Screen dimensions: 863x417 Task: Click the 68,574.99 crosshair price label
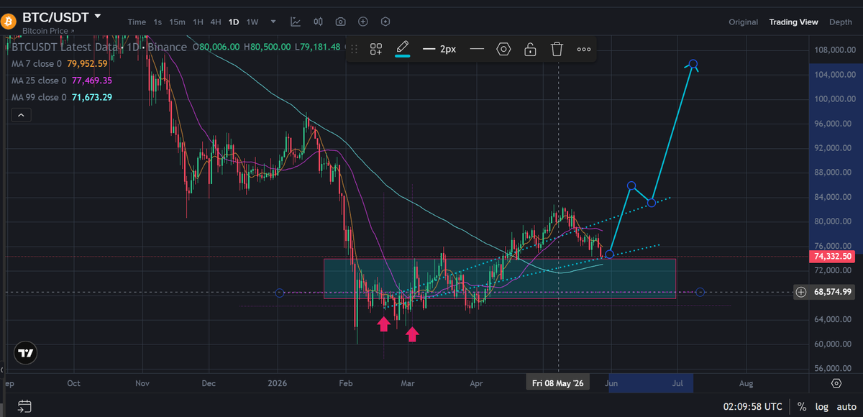click(834, 292)
